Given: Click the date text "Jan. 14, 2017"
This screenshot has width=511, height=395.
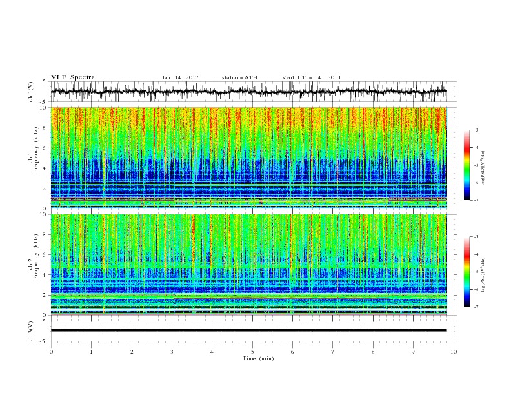Looking at the screenshot, I should pos(180,77).
